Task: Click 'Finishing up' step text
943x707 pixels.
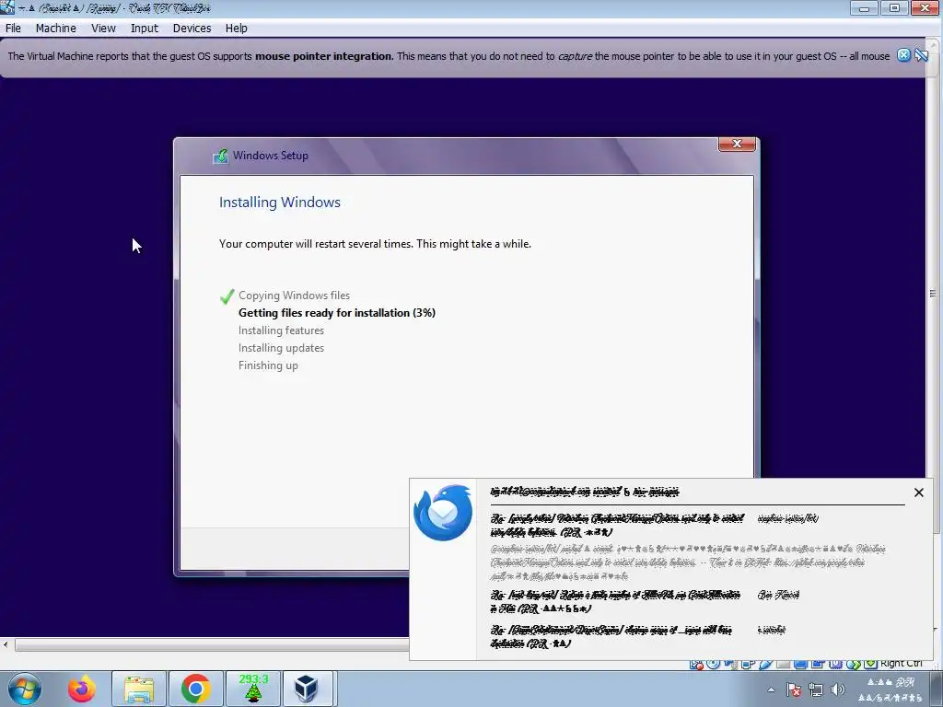Action: pyautogui.click(x=268, y=365)
